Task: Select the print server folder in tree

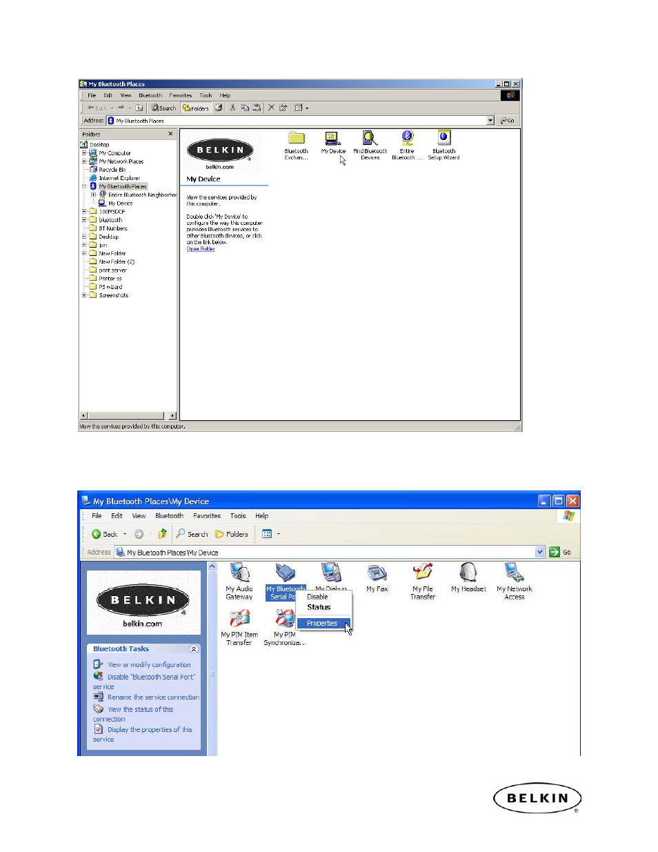Action: [112, 270]
